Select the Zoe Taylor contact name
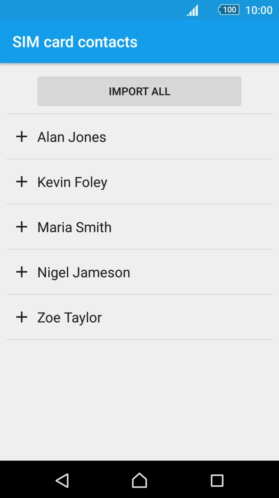 click(70, 318)
